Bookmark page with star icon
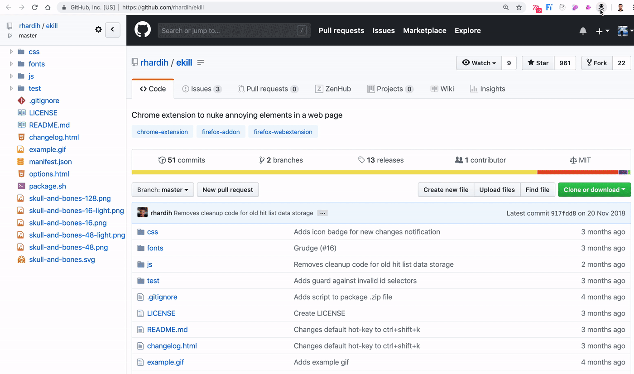The width and height of the screenshot is (634, 374). click(519, 7)
